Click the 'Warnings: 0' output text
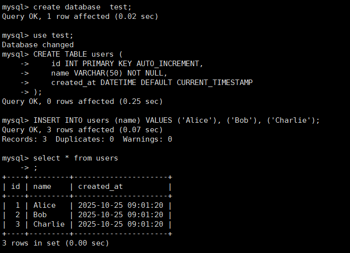 tap(147, 139)
